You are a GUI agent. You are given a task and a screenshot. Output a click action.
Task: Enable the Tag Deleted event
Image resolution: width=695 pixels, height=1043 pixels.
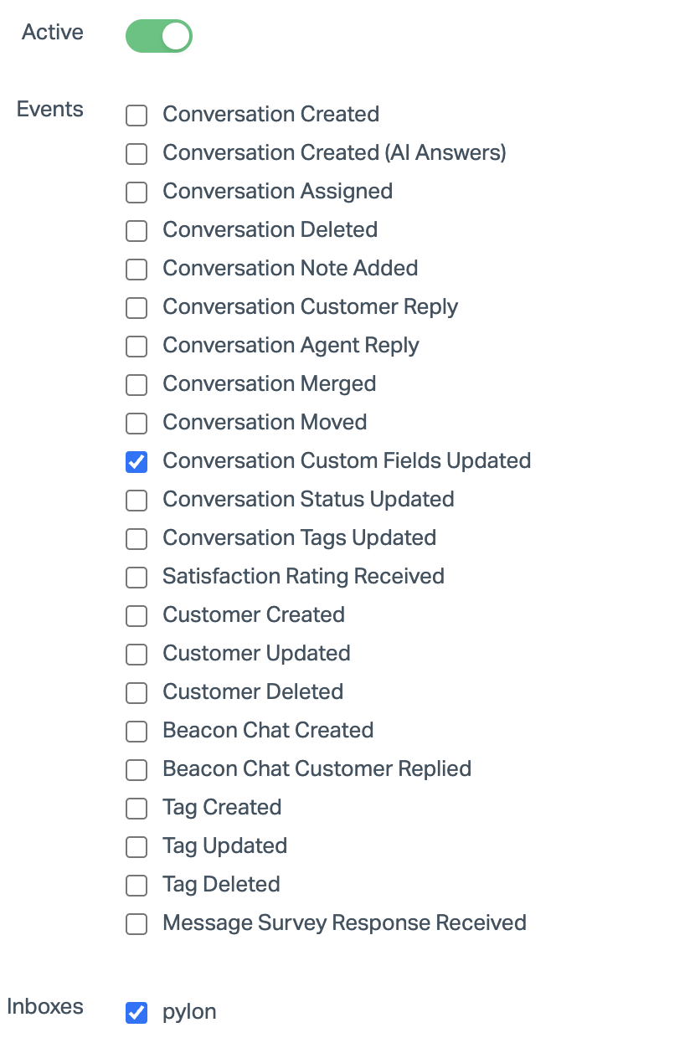tap(136, 886)
